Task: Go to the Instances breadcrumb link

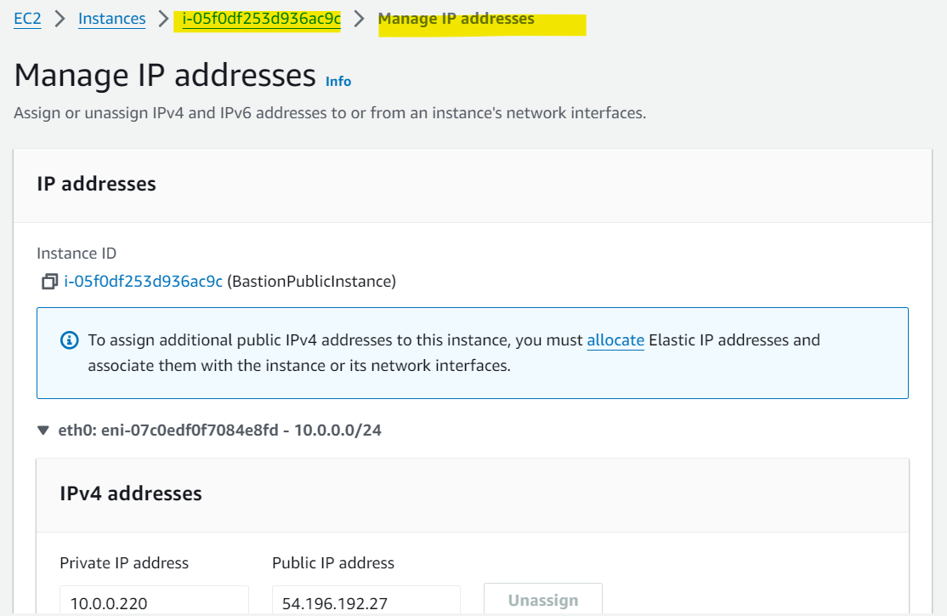Action: pyautogui.click(x=111, y=19)
